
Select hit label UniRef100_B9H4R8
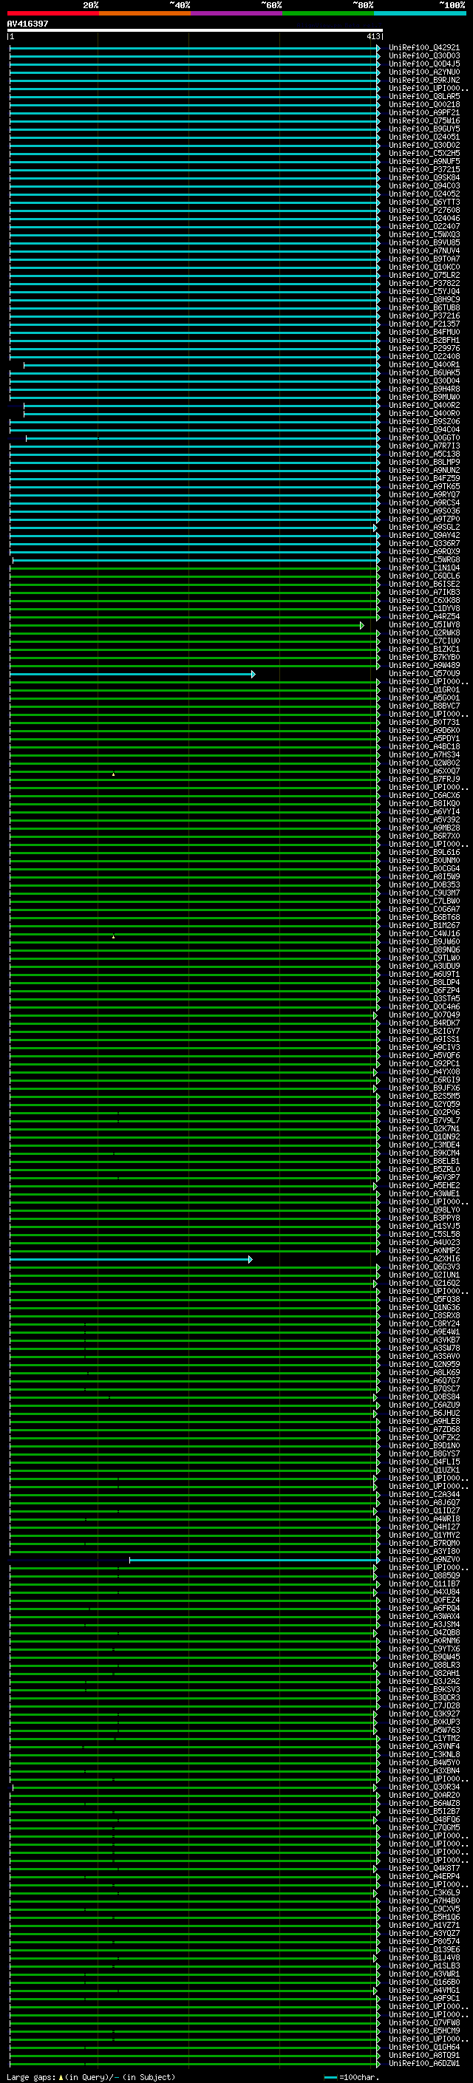click(424, 389)
